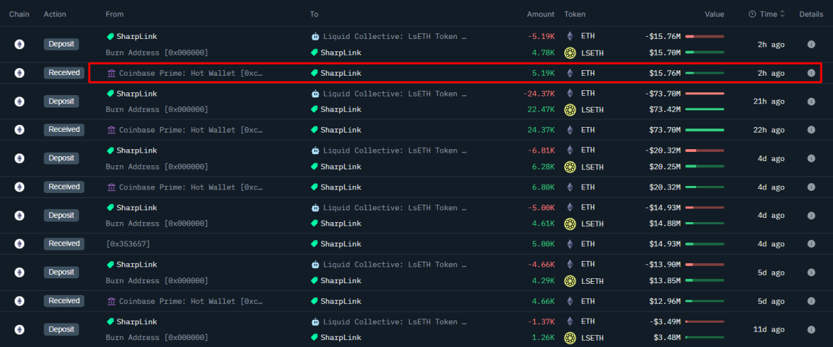Click the green value bar next to $73.42M
The height and width of the screenshot is (347, 833).
point(704,110)
